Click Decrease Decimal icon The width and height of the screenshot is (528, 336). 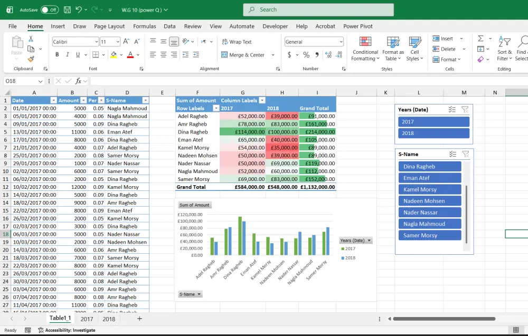pyautogui.click(x=339, y=54)
